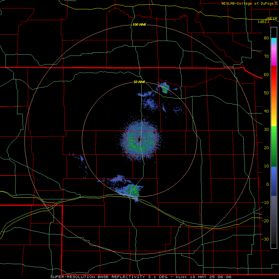Click the dark radar site center dot
Image resolution: width=279 pixels, height=279 pixels.
(139, 140)
